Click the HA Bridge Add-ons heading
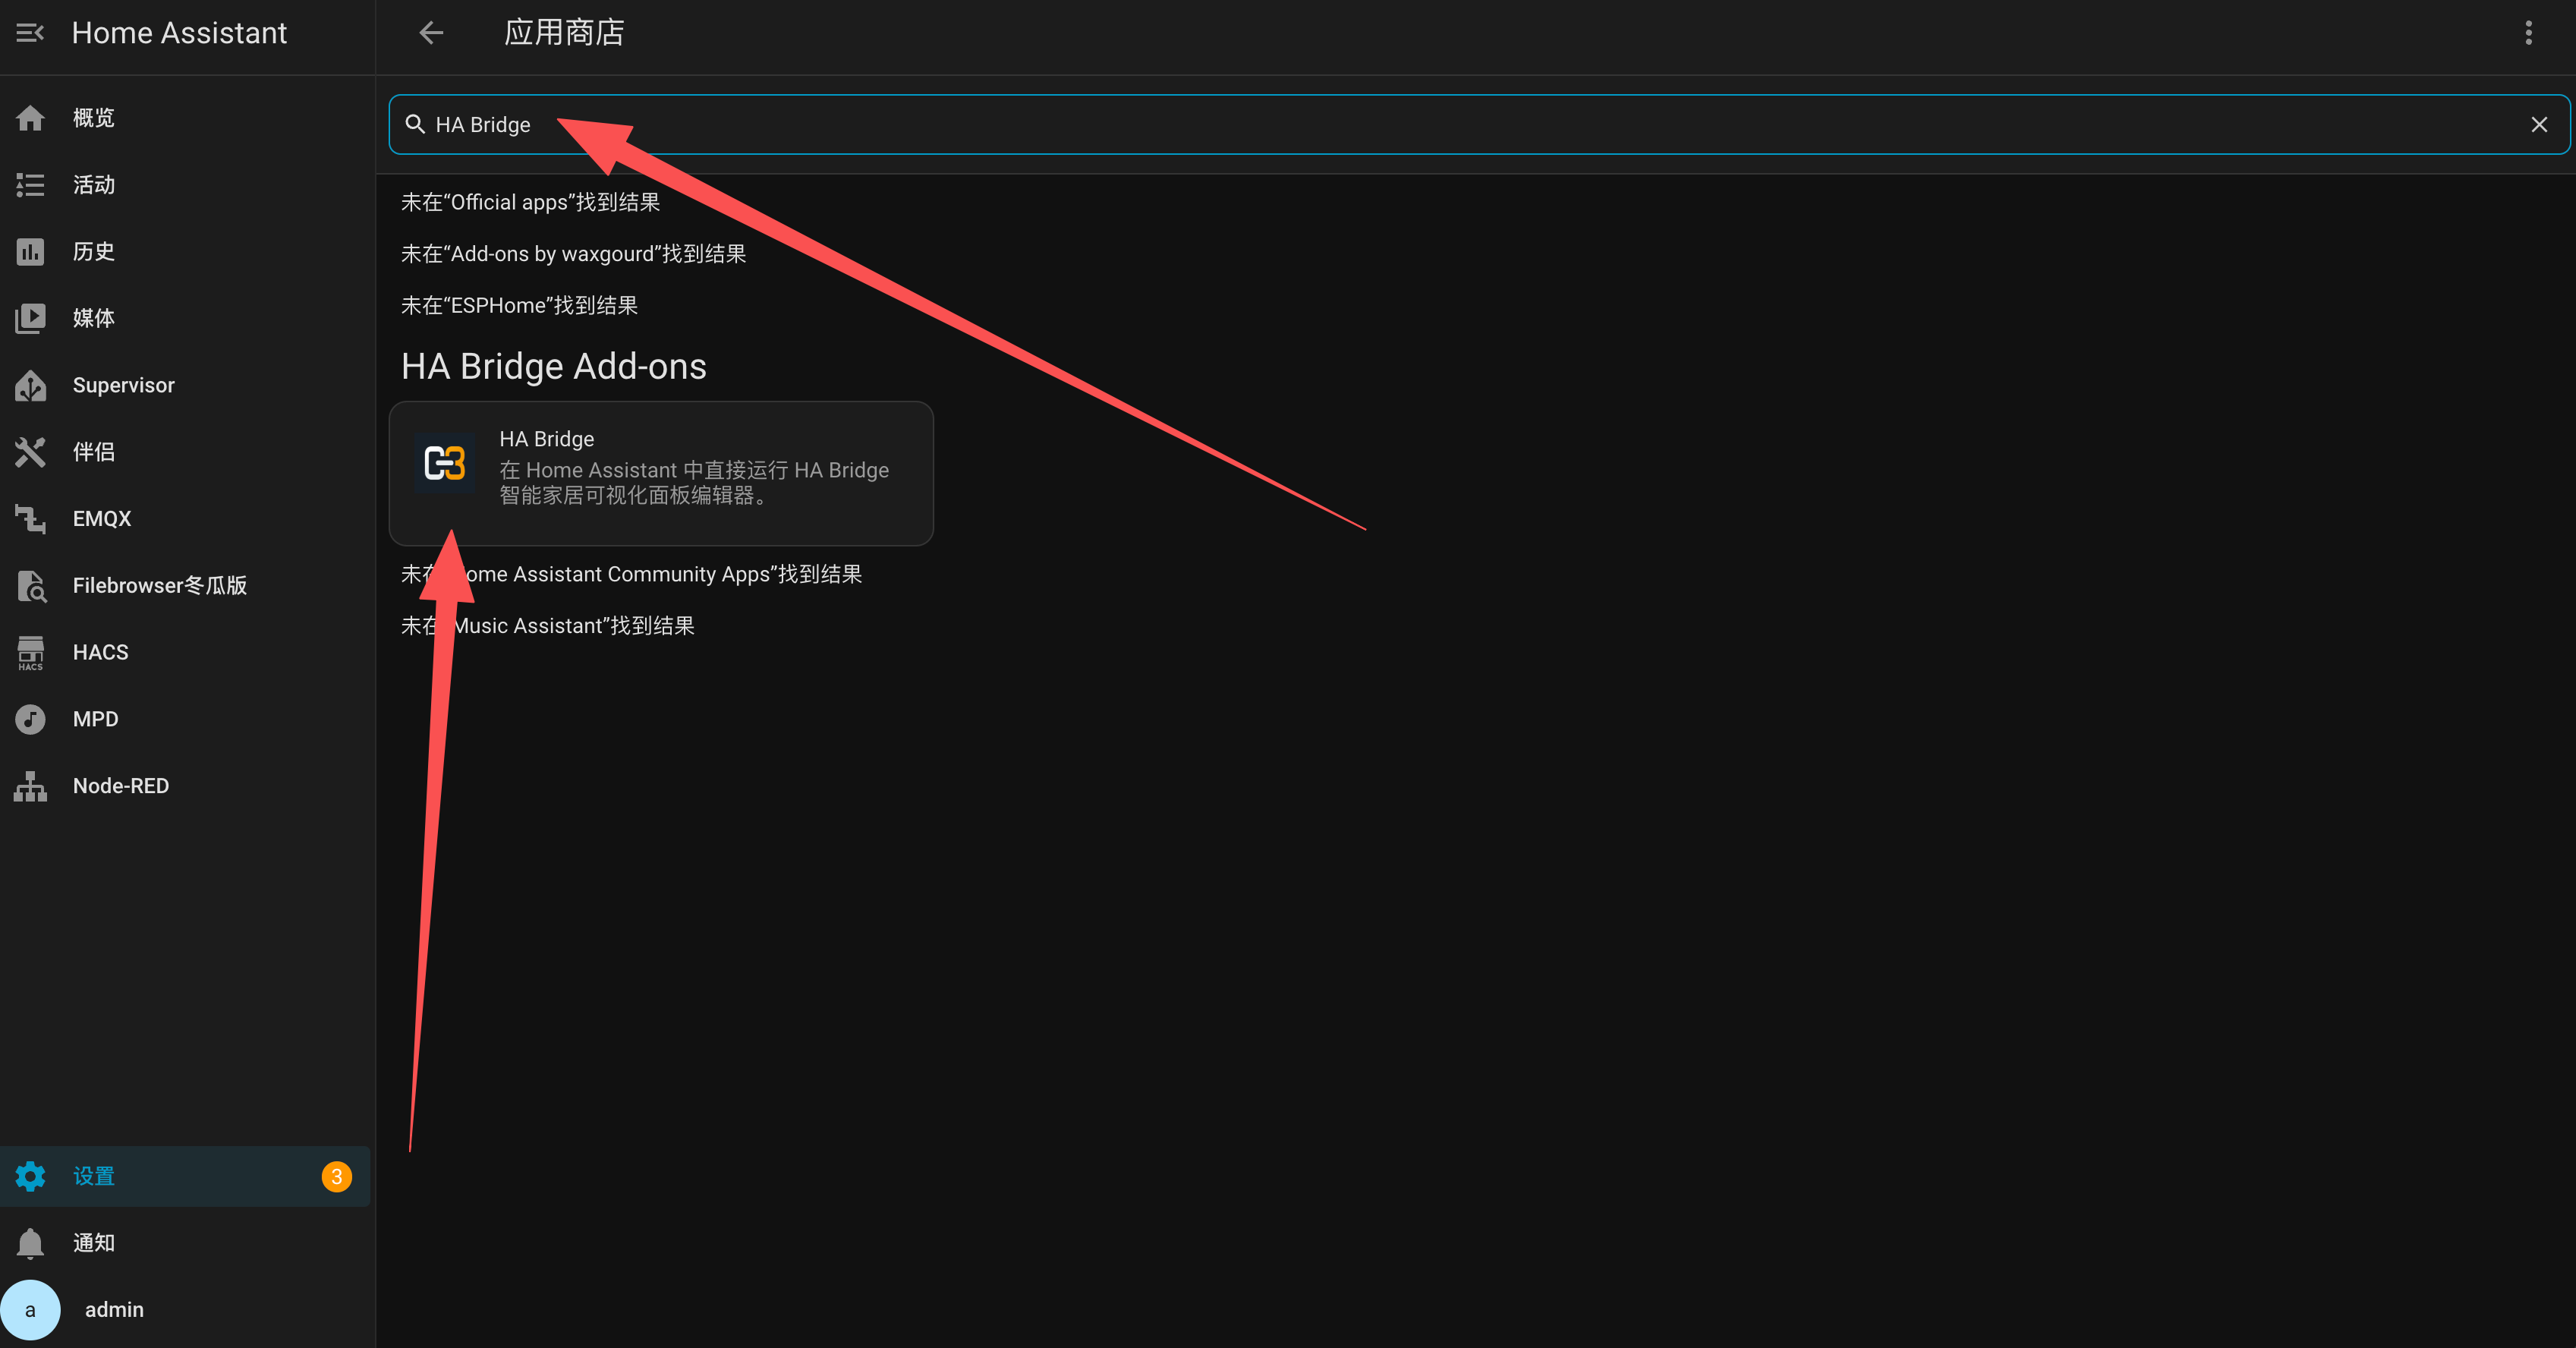 554,367
